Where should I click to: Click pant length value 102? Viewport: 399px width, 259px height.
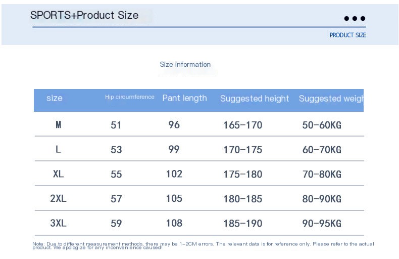pos(174,174)
